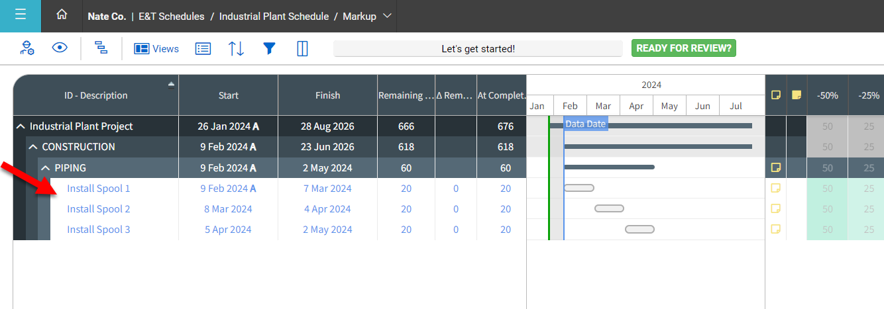Open the hierarchy structure icon

(x=101, y=48)
